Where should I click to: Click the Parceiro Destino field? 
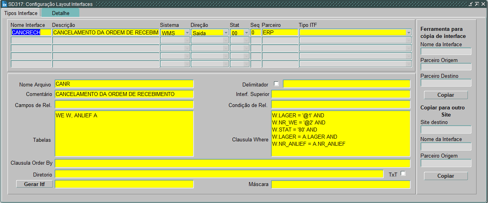click(446, 83)
